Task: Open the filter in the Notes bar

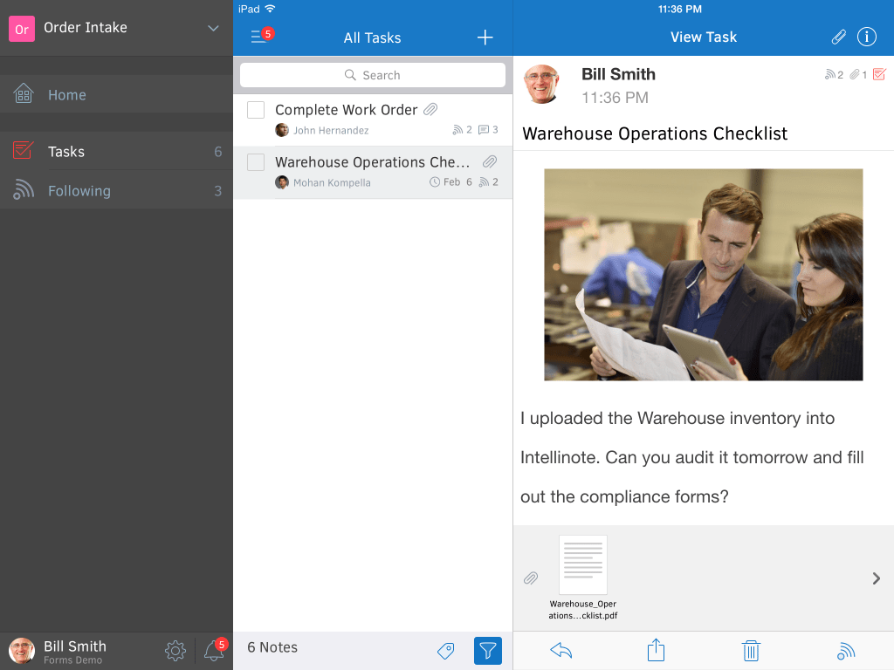Action: click(488, 651)
